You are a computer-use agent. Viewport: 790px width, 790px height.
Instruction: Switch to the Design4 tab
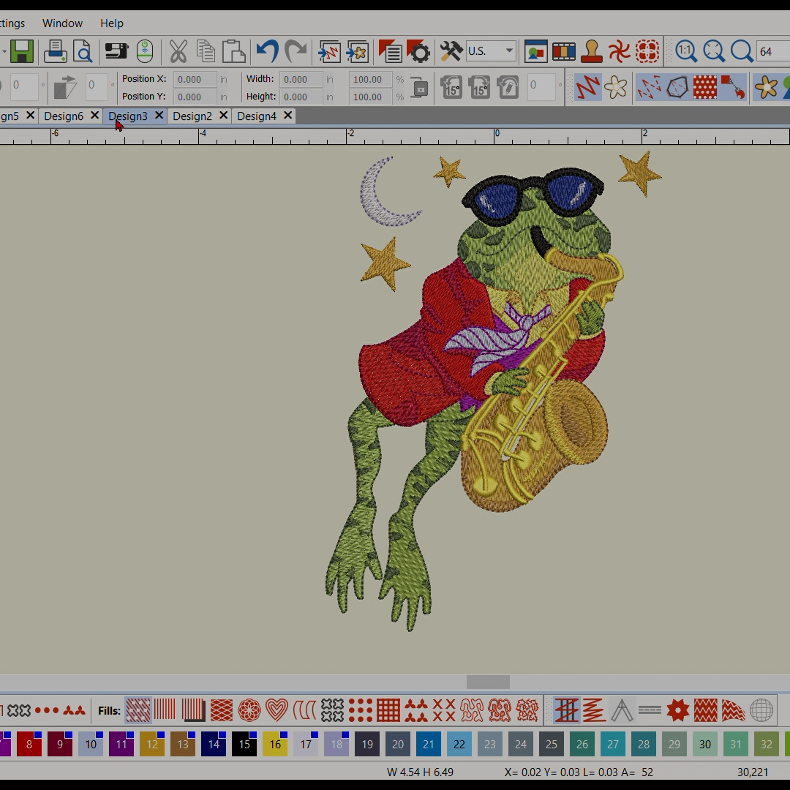(257, 116)
